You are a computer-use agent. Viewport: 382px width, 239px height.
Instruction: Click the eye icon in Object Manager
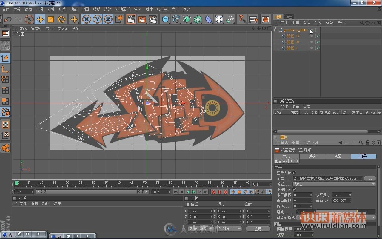tap(373, 23)
